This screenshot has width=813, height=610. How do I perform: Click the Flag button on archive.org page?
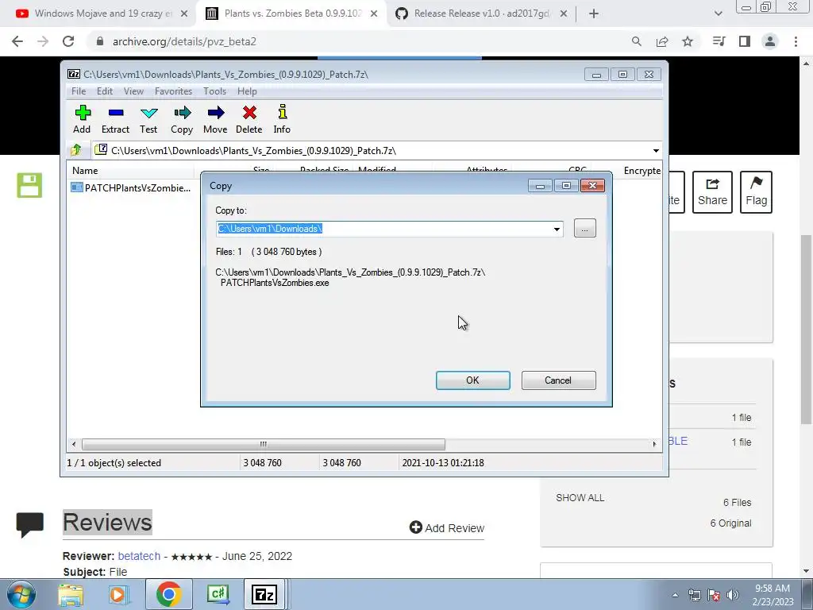pos(756,192)
